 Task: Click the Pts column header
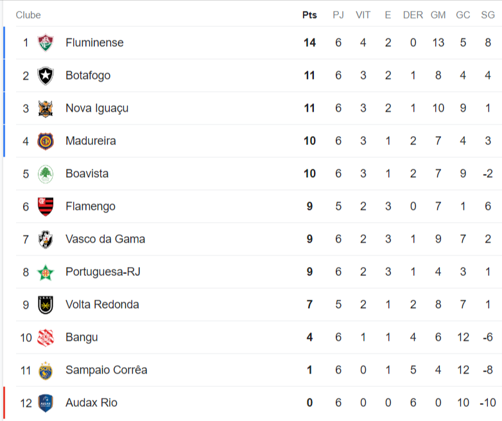coord(309,15)
